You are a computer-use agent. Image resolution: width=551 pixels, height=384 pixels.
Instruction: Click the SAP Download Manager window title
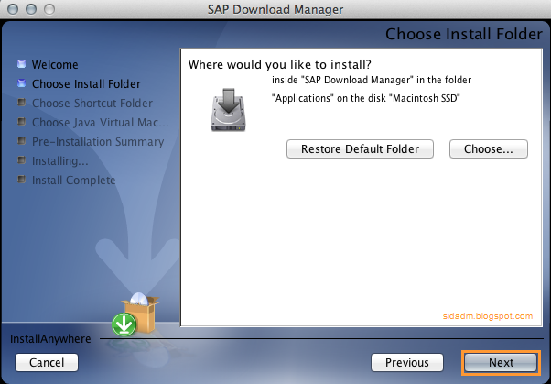pyautogui.click(x=275, y=9)
